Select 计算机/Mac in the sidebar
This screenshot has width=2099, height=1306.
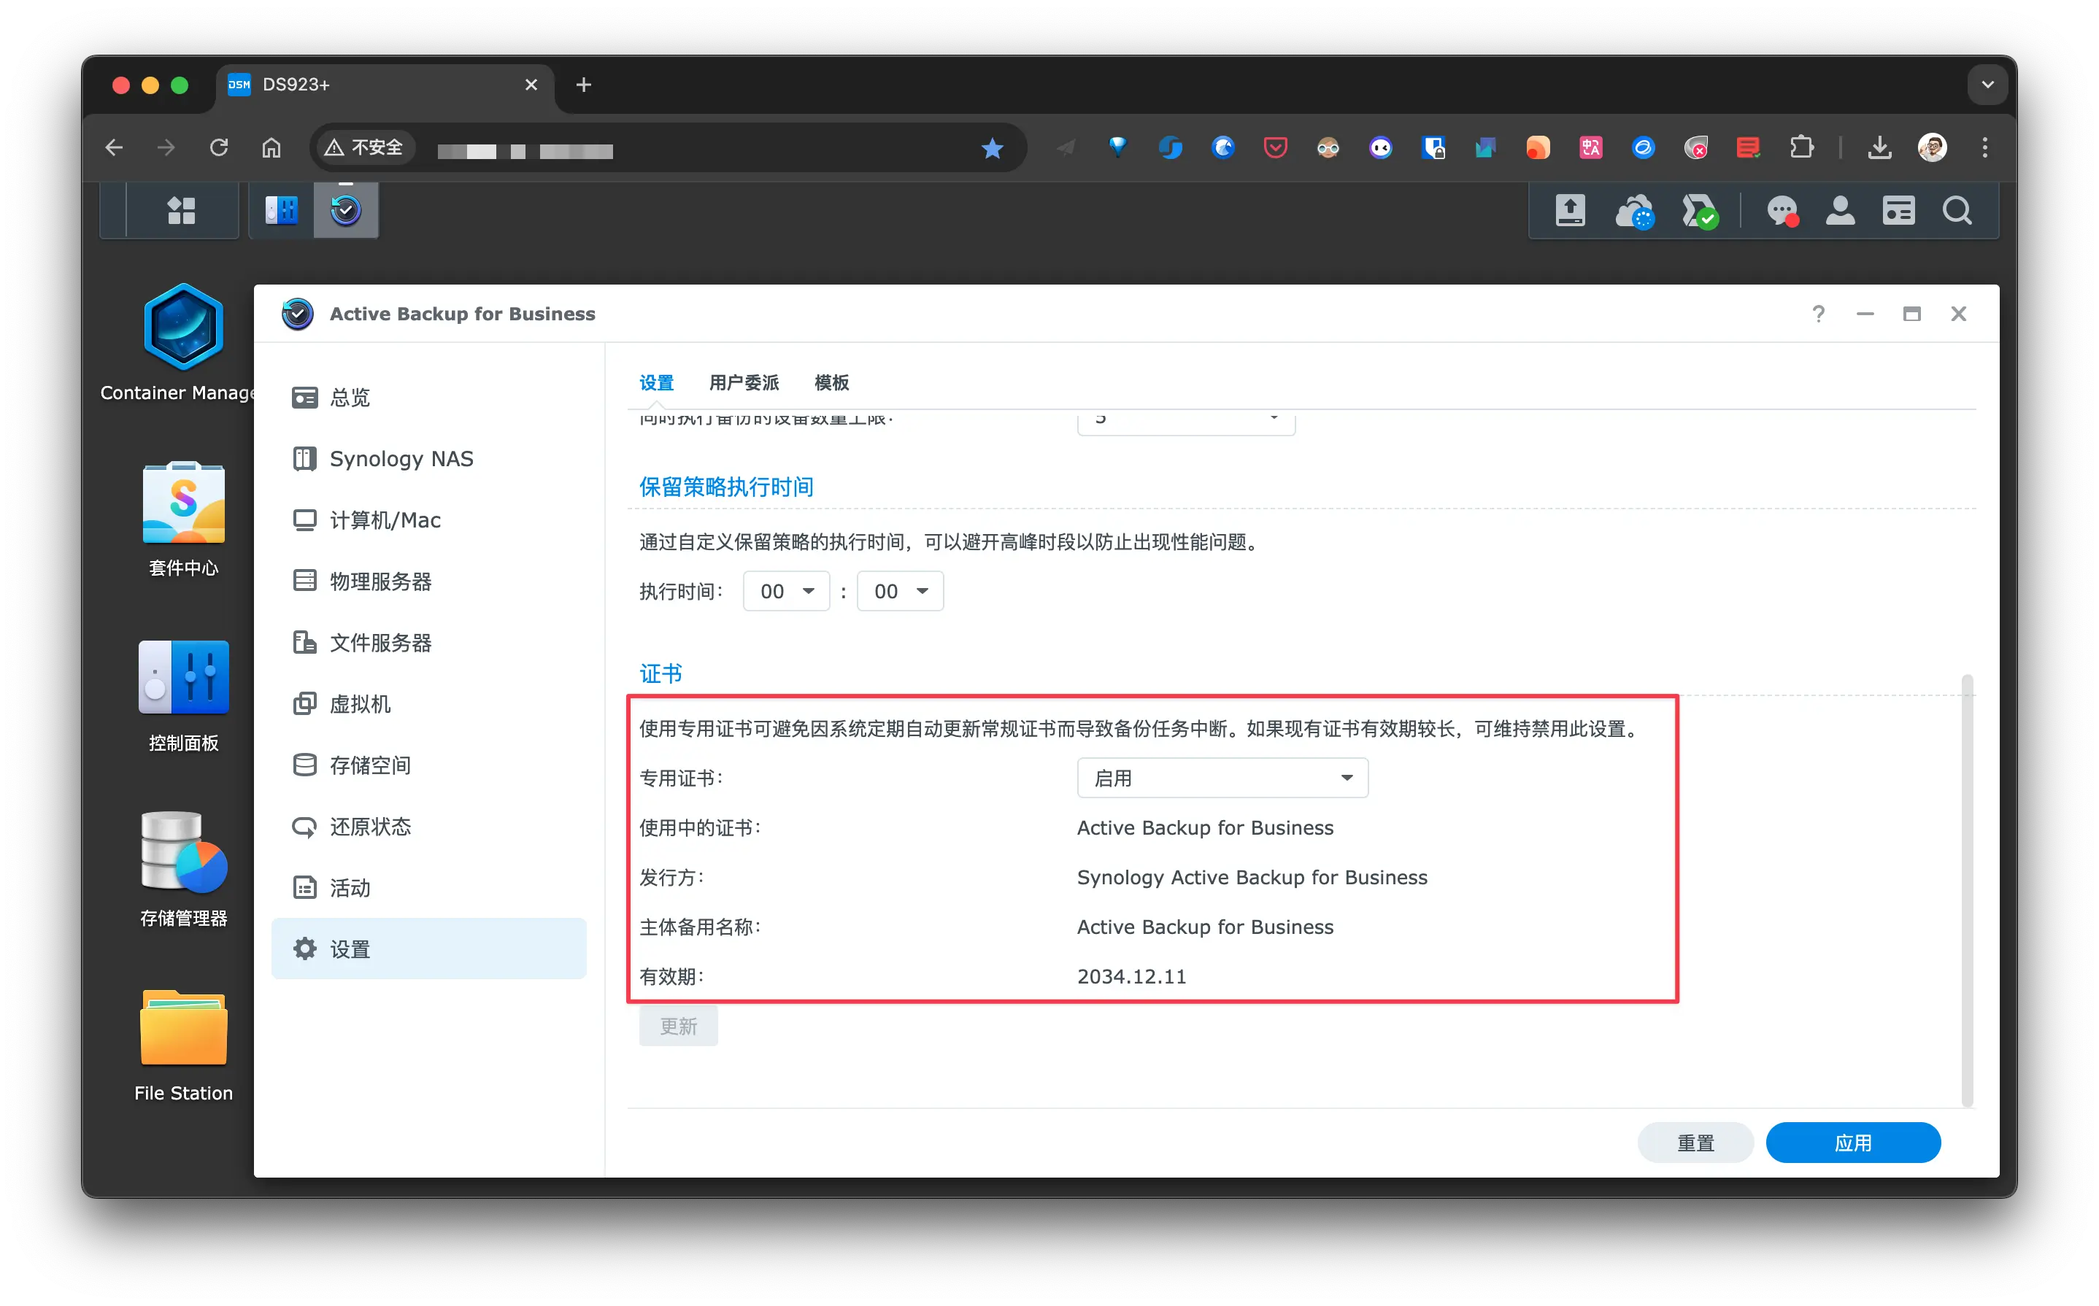(385, 520)
